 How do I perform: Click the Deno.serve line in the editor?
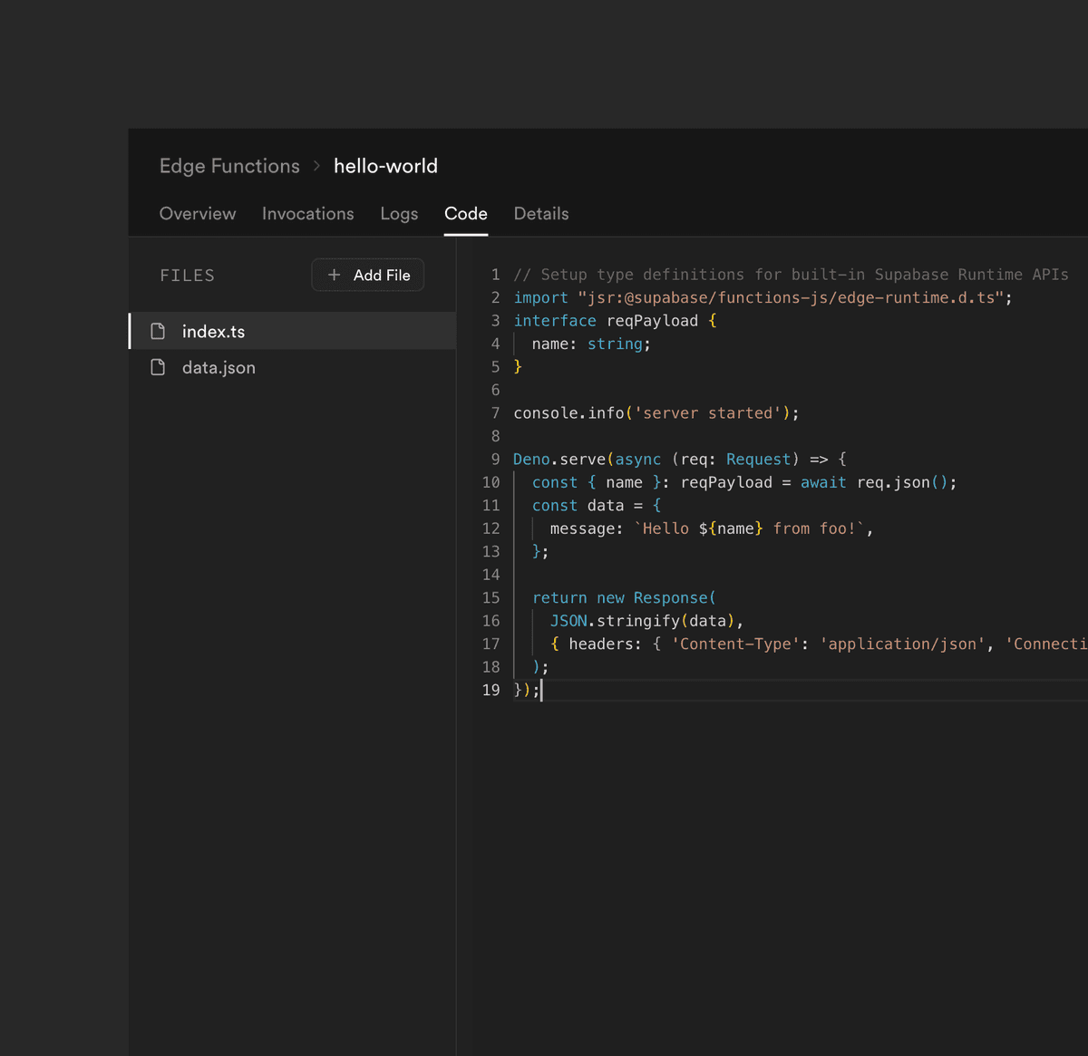[680, 459]
